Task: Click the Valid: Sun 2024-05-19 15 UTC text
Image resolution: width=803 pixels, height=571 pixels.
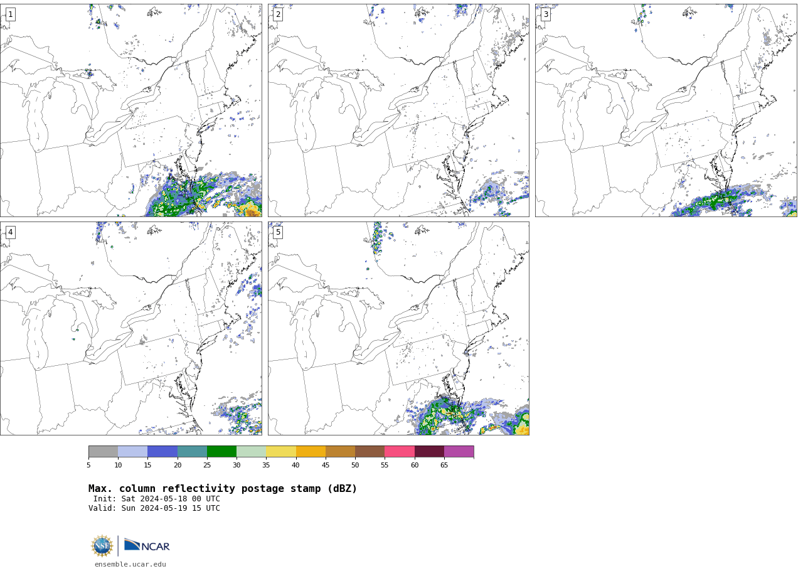Action: point(154,508)
